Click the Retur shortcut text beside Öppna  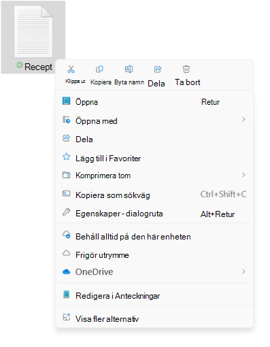click(x=210, y=102)
